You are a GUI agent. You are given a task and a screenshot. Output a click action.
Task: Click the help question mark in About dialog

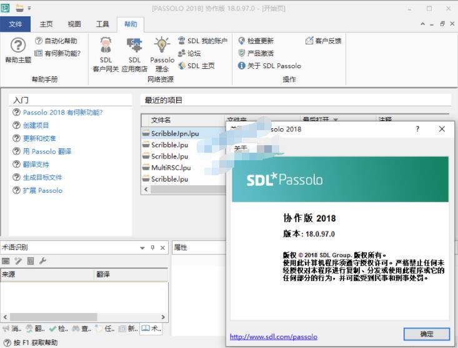pyautogui.click(x=417, y=129)
